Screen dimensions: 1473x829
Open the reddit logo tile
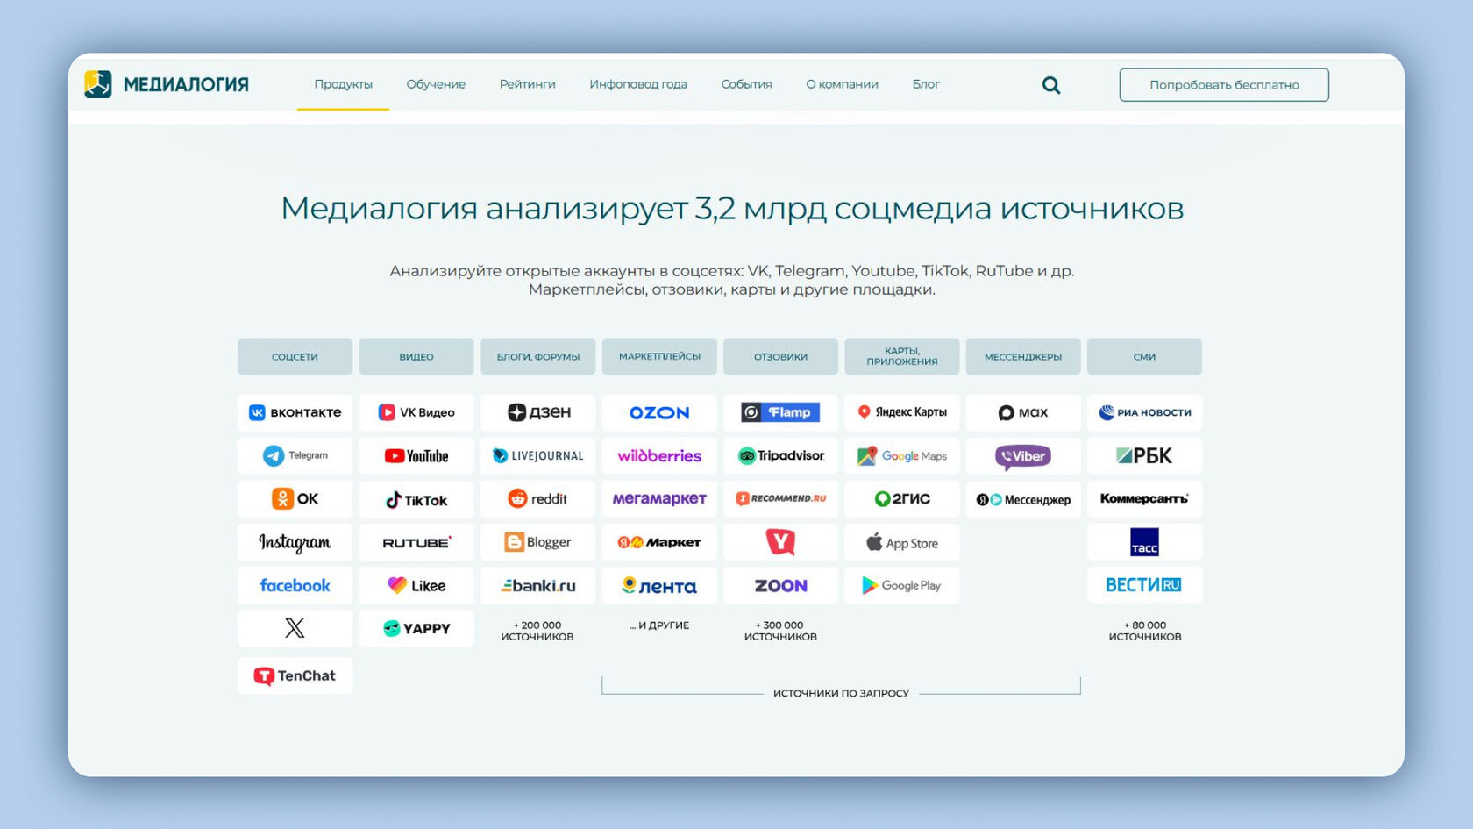pyautogui.click(x=538, y=498)
